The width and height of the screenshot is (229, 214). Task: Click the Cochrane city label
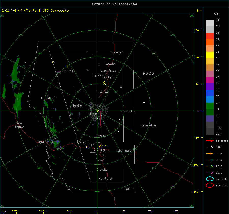click(x=83, y=142)
